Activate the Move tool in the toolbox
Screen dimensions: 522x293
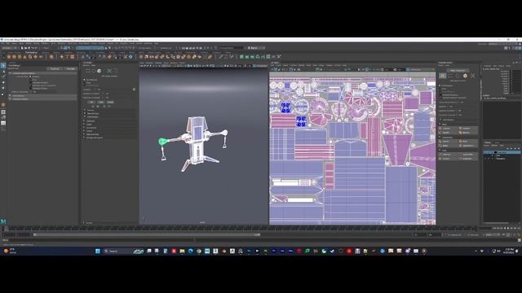pos(3,82)
